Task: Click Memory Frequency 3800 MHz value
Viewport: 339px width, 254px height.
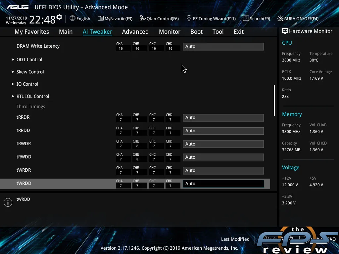Action: pos(291,132)
